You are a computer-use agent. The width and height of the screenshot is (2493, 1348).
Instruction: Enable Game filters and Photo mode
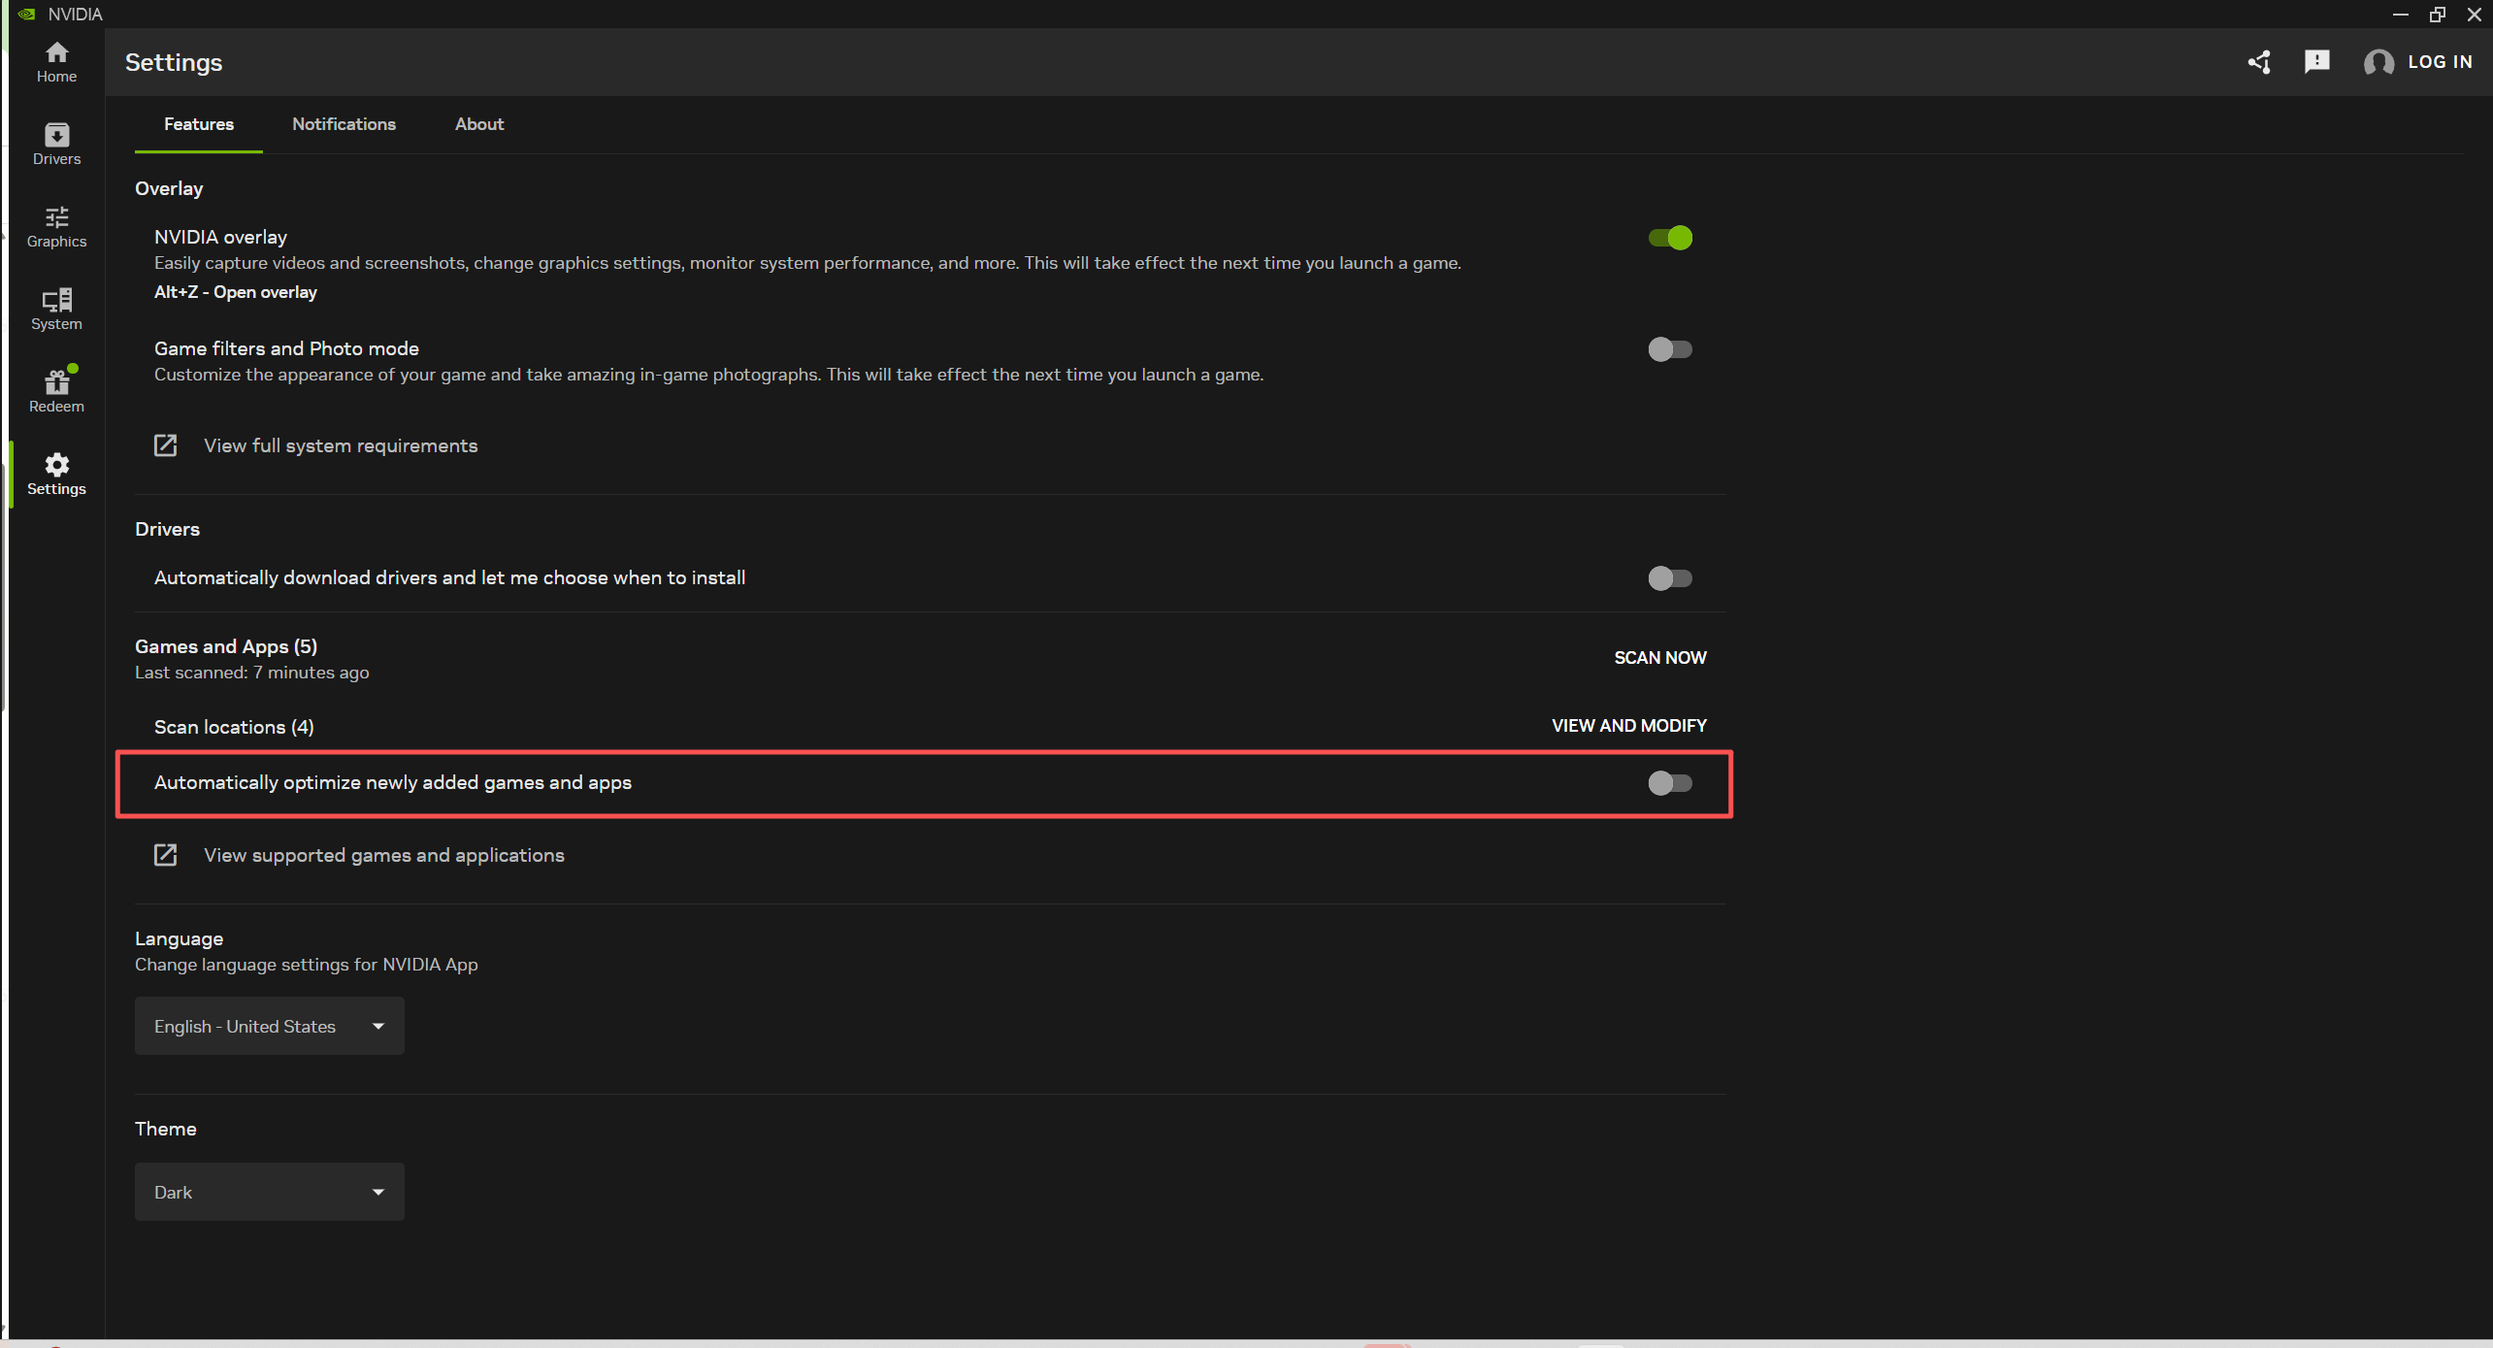pos(1669,349)
